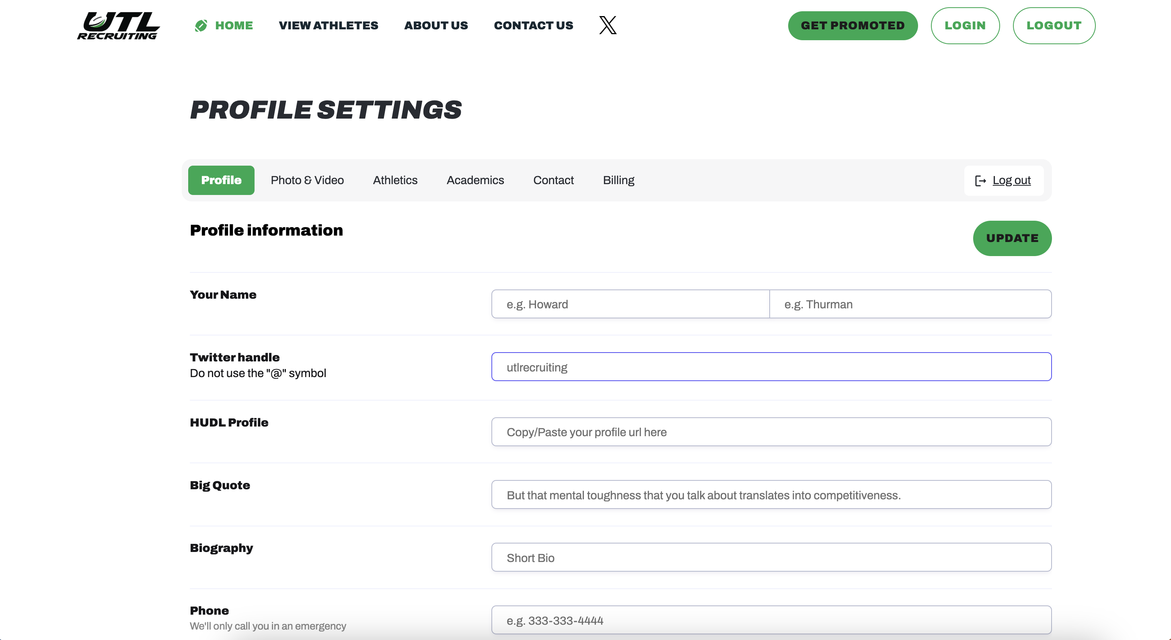The image size is (1171, 640).
Task: Switch to the Billing tab
Action: [x=618, y=180]
